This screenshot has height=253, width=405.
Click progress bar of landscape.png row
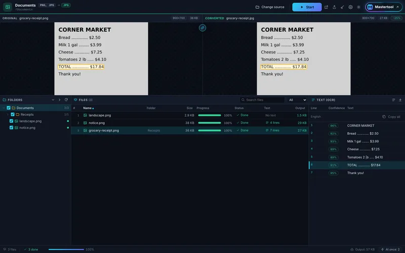(x=210, y=115)
